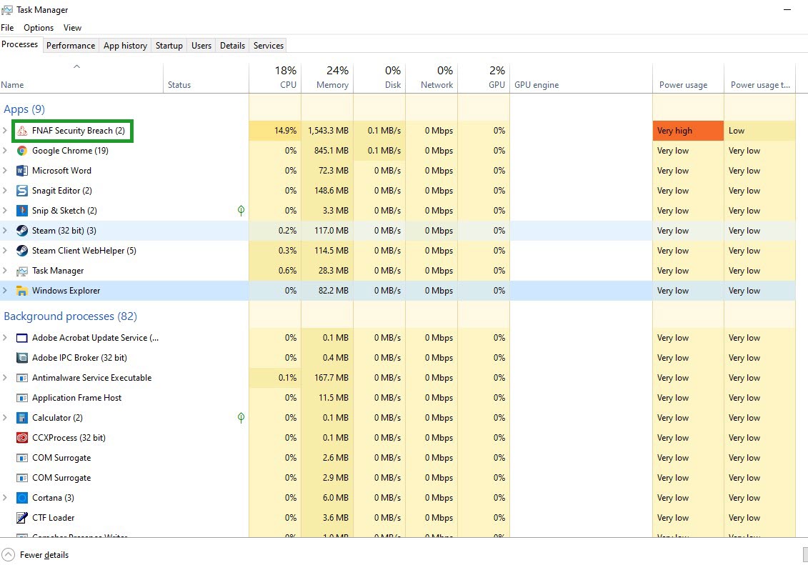
Task: Click the 1,543.3 MB memory value
Action: 328,131
